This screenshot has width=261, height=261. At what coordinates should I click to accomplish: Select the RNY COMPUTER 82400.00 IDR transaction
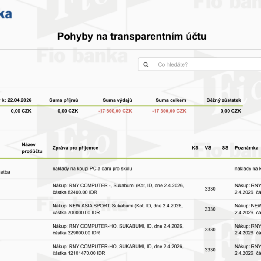click(118, 189)
